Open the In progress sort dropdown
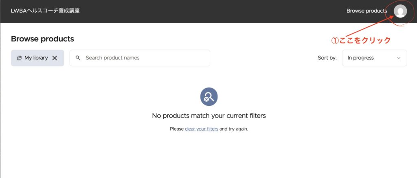 tap(374, 58)
